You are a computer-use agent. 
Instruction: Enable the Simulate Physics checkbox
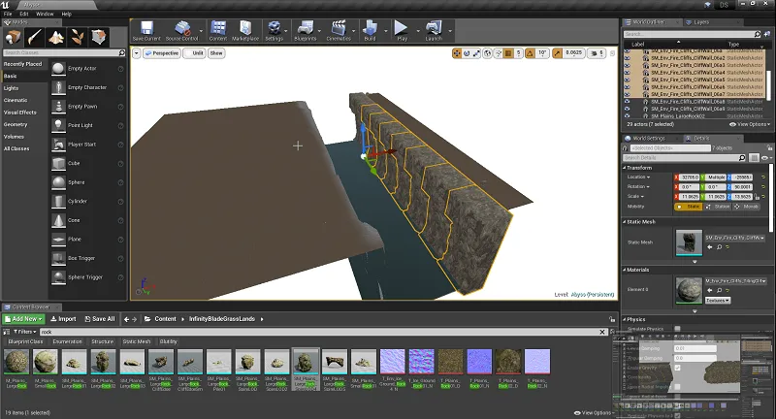click(x=677, y=329)
